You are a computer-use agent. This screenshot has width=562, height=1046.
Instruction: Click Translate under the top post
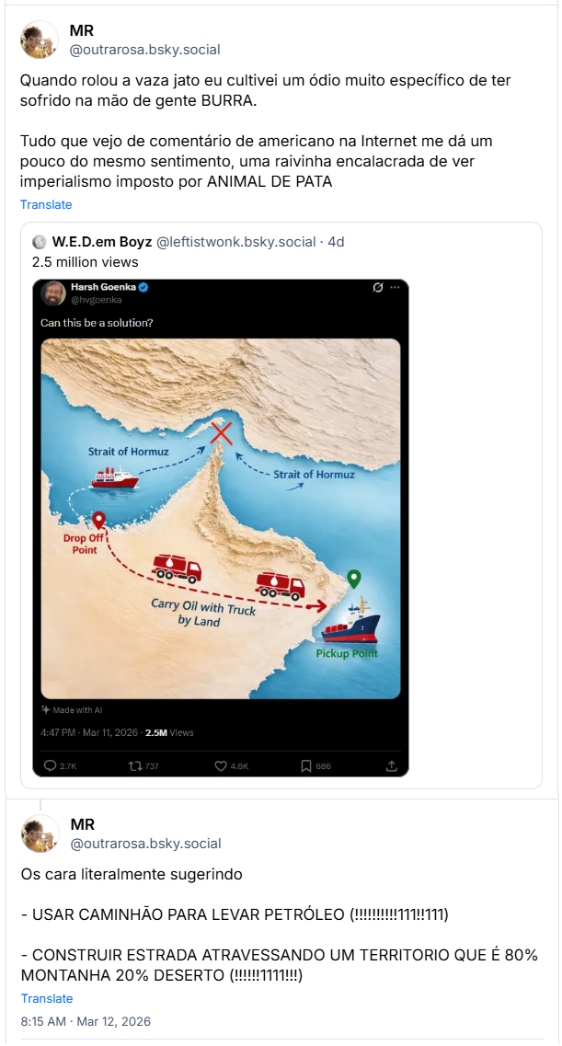coord(46,204)
